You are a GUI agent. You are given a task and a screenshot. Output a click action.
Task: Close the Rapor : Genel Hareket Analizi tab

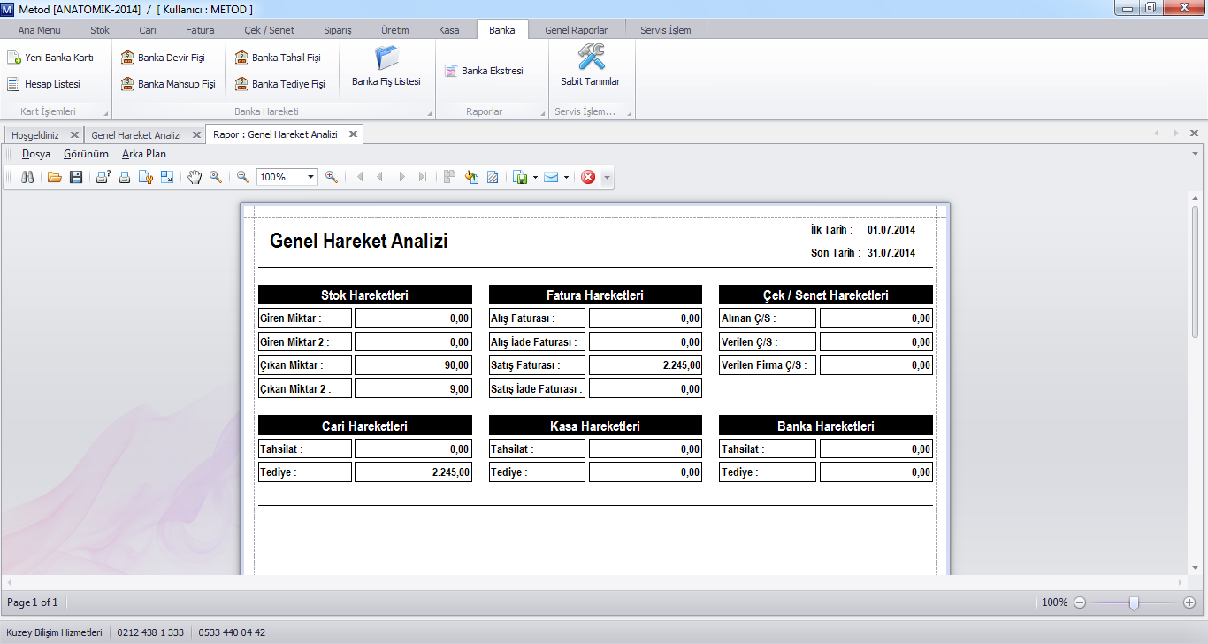click(353, 134)
